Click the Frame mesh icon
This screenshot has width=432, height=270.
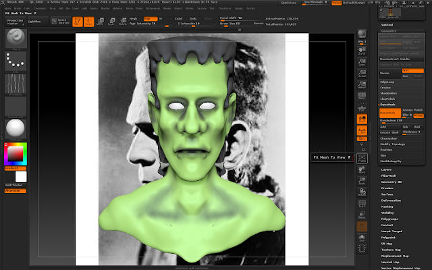point(362,158)
